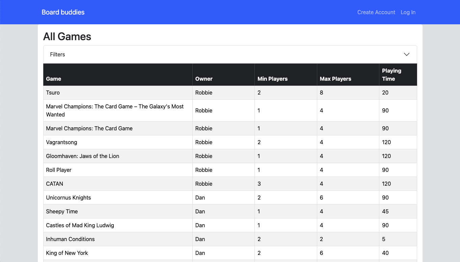Select the Sheepy Time game name
The height and width of the screenshot is (262, 460).
62,211
